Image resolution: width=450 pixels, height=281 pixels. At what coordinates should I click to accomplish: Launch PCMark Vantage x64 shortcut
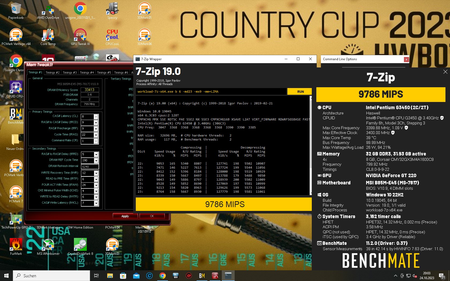16,37
